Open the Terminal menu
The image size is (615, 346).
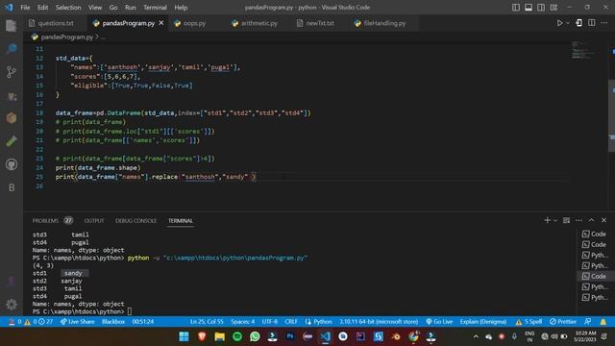155,8
